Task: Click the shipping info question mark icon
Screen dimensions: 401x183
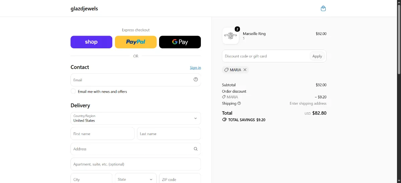Action: (x=239, y=103)
